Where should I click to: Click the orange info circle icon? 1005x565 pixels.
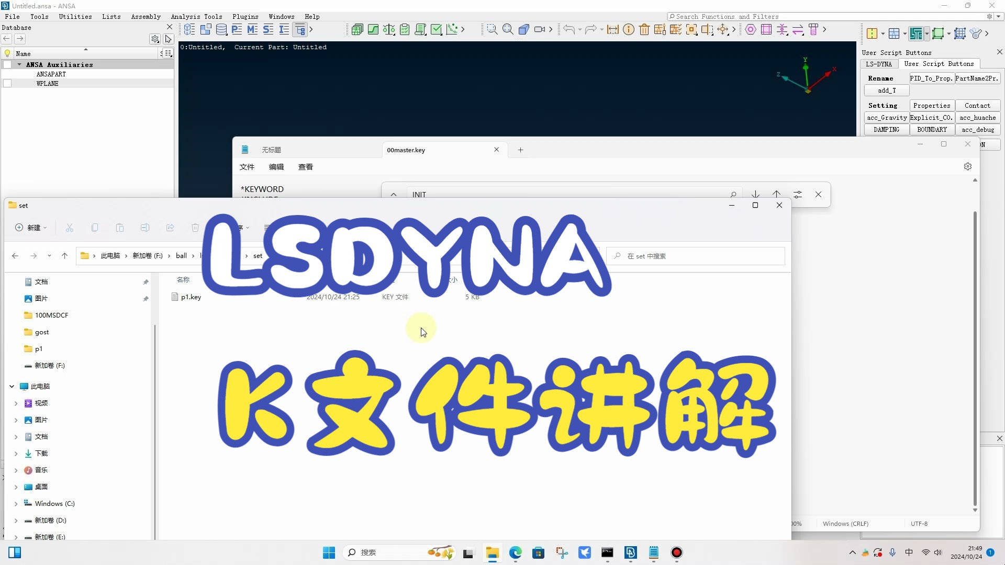tap(629, 29)
